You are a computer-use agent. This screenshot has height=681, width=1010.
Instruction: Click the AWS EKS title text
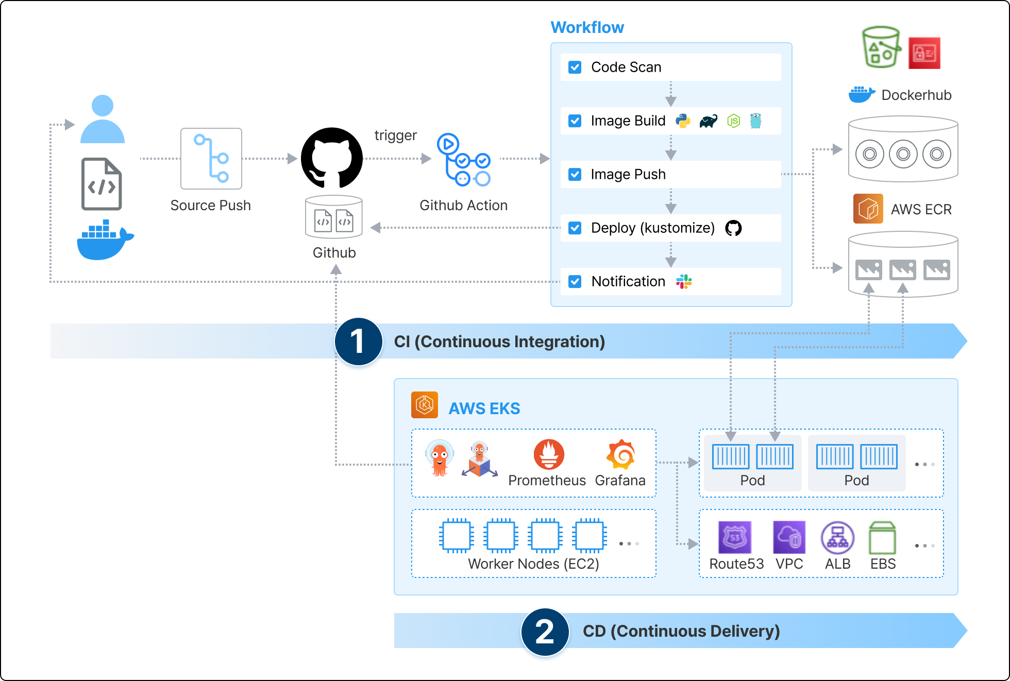click(484, 408)
